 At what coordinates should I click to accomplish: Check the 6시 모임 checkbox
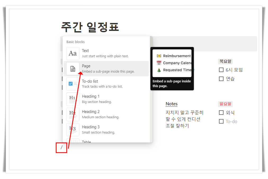(x=221, y=70)
